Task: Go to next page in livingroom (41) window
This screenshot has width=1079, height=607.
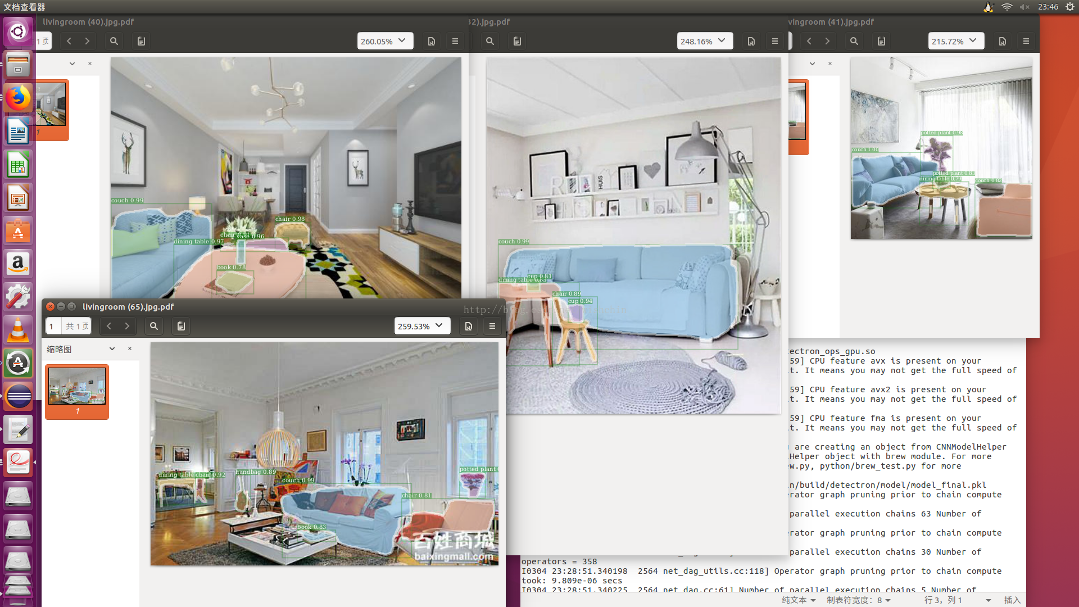Action: pos(827,41)
